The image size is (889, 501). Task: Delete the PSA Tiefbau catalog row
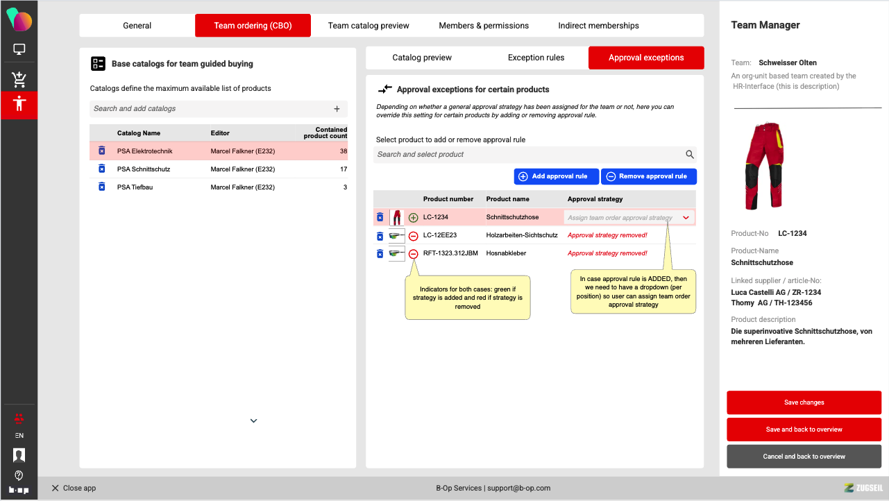(102, 187)
